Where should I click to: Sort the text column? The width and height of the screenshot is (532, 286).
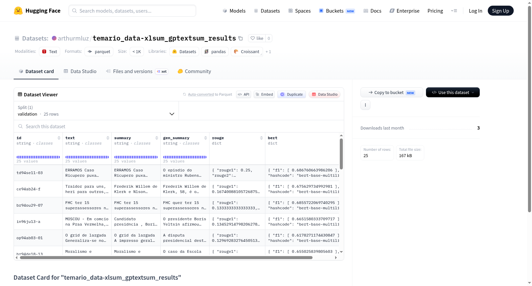pos(108,138)
